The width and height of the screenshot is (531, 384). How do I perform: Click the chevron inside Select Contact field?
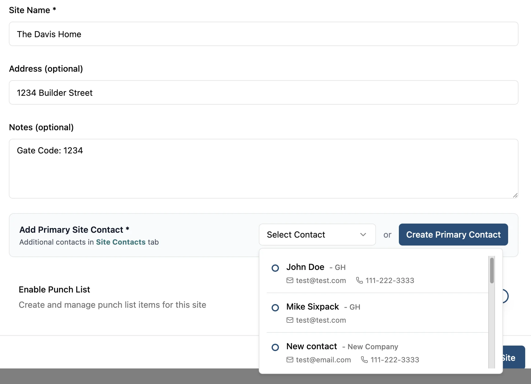[x=363, y=235]
